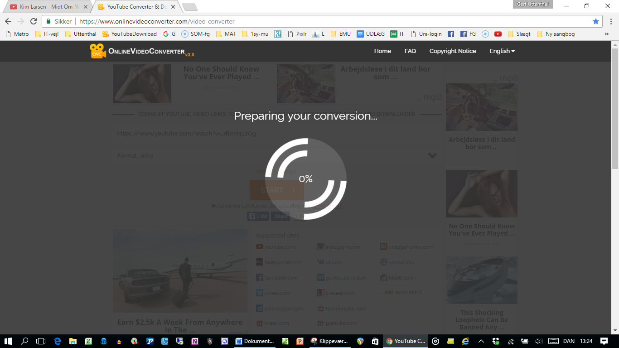Open the Copyright Notice page
619x348 pixels.
click(x=453, y=51)
